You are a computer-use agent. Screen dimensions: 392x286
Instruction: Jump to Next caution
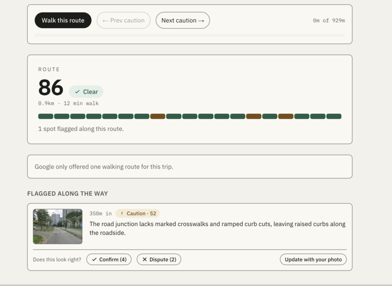coord(183,20)
